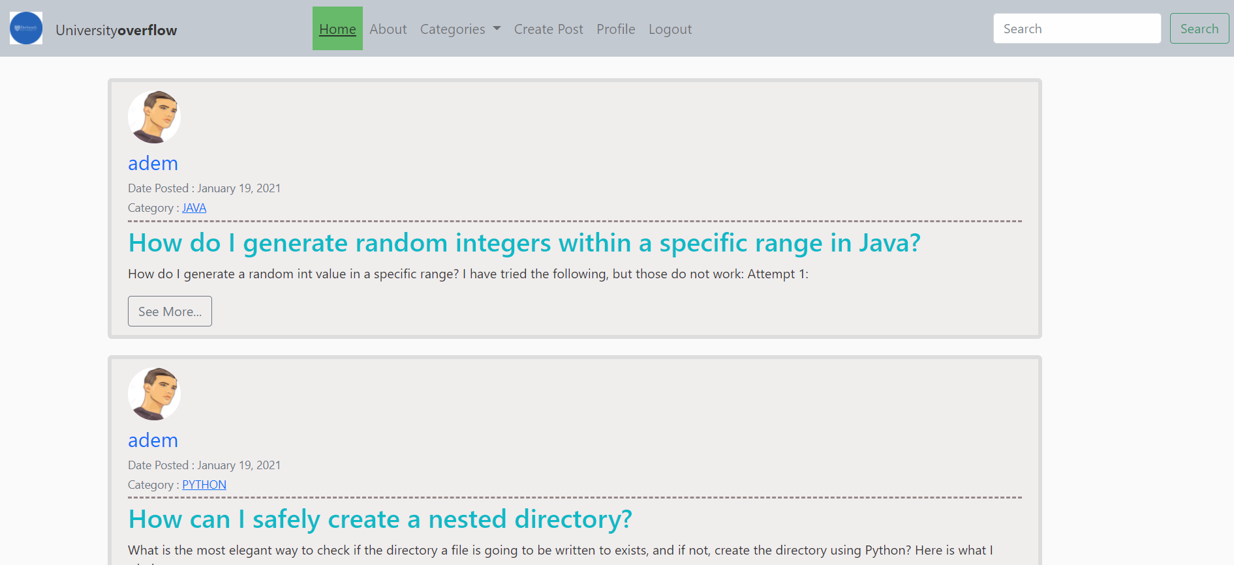Screen dimensions: 1234x565
Task: Focus the Search input field
Action: (x=1077, y=29)
